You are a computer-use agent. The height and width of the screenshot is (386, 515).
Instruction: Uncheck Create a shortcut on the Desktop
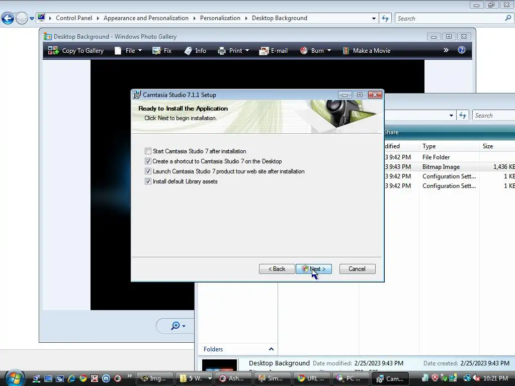(x=148, y=161)
